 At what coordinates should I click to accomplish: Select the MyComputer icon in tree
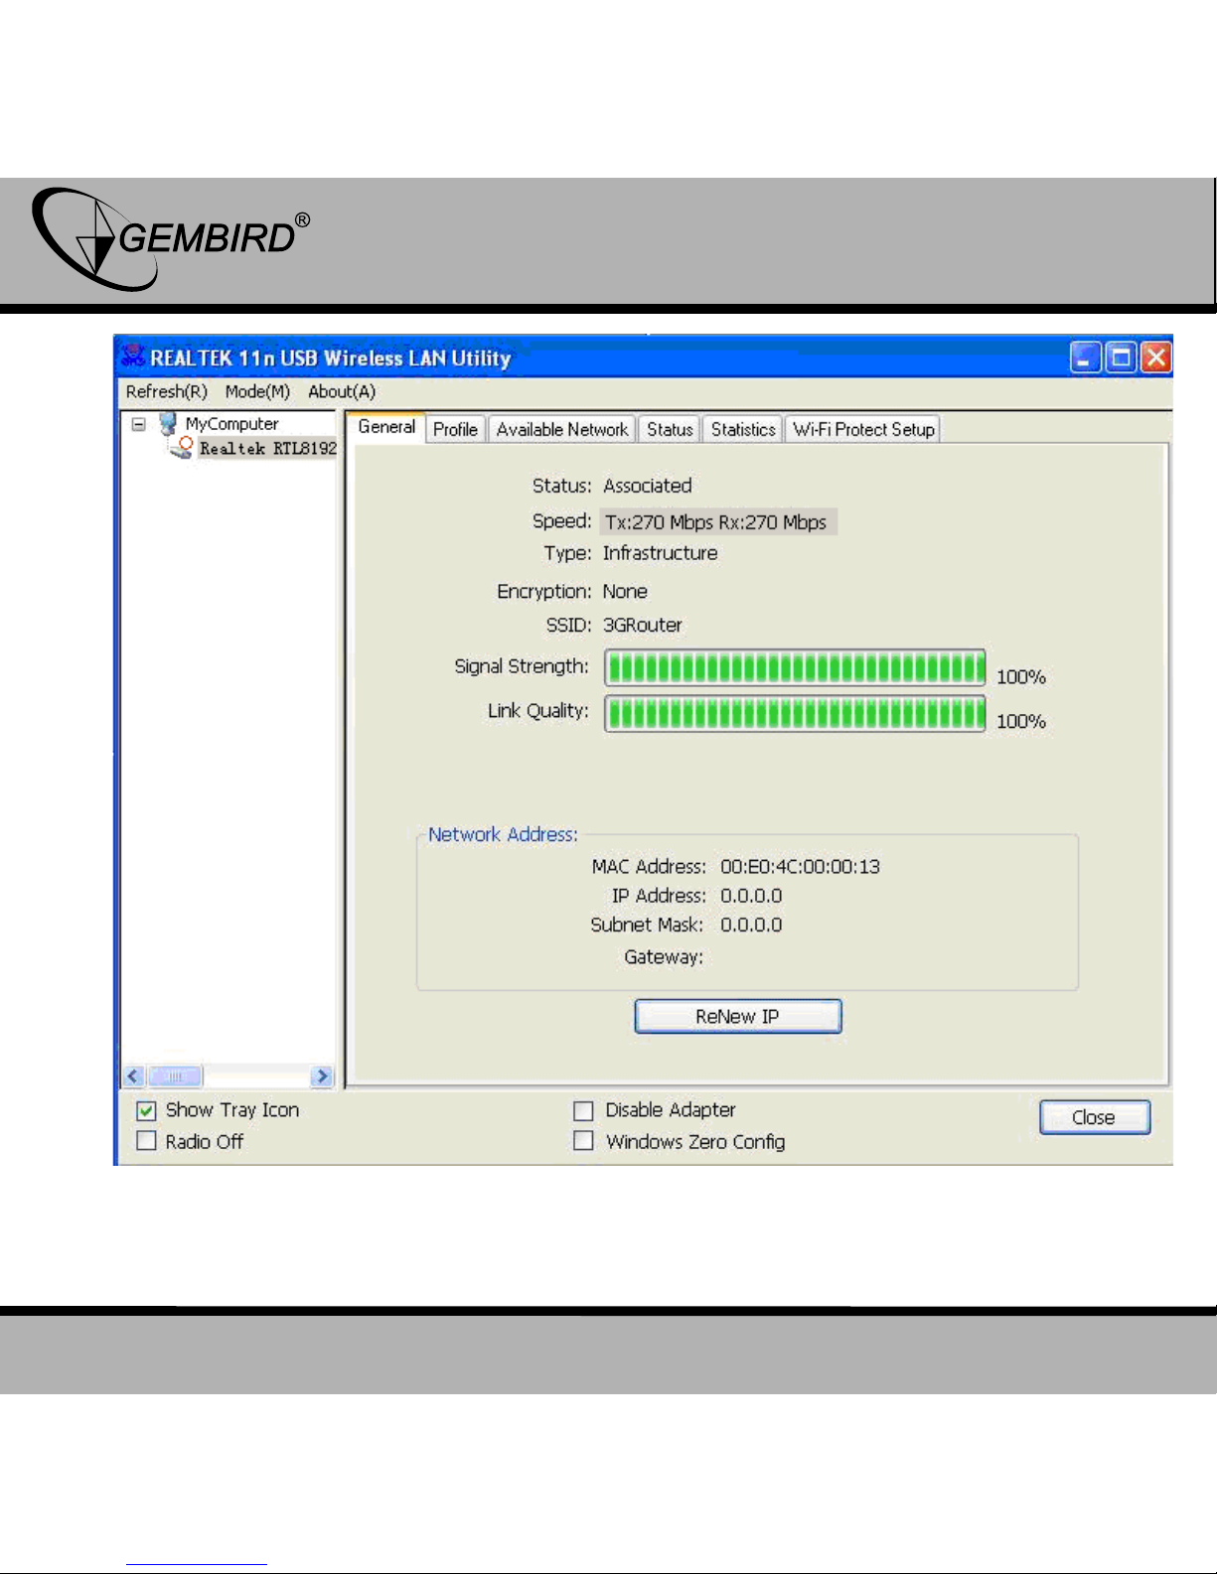(x=169, y=424)
